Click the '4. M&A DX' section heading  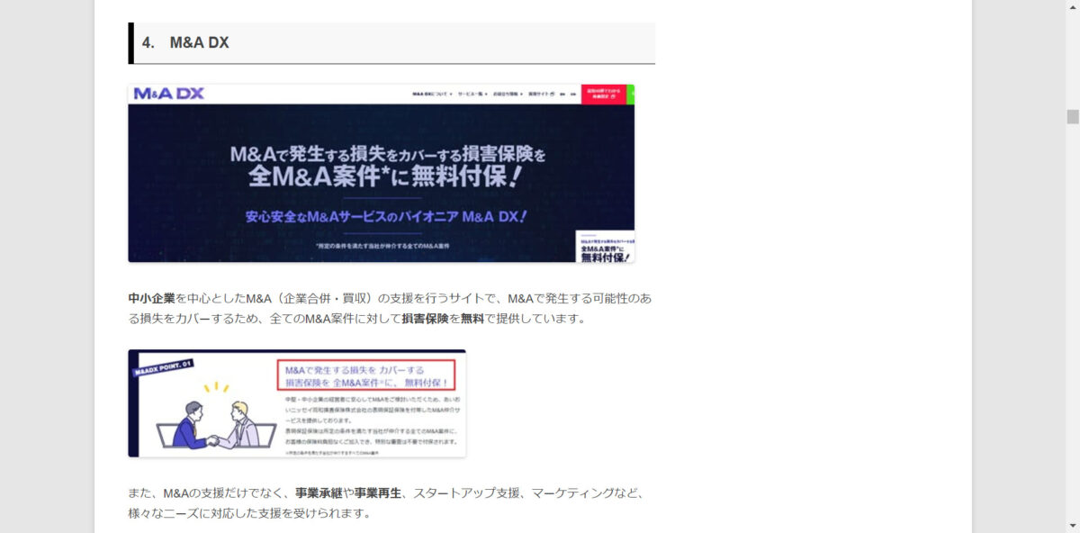[x=392, y=42]
